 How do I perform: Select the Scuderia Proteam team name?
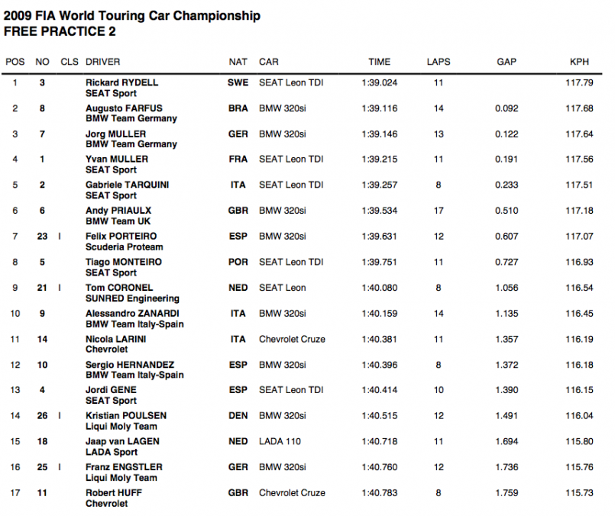[x=124, y=247]
